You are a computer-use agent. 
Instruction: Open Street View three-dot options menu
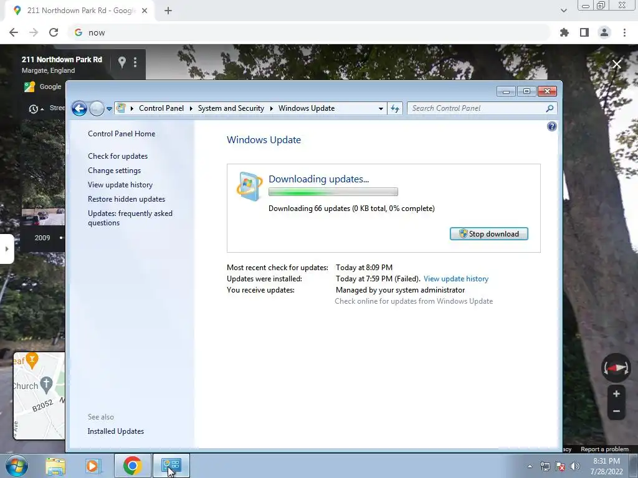[x=135, y=62]
